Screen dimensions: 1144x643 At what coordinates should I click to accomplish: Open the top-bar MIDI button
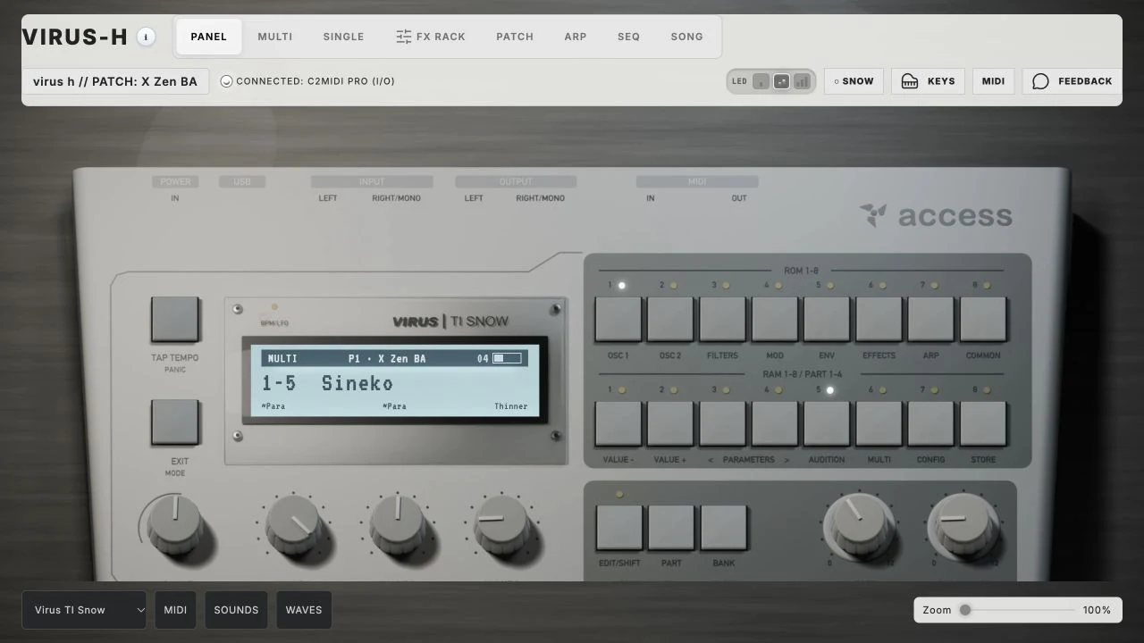(993, 81)
